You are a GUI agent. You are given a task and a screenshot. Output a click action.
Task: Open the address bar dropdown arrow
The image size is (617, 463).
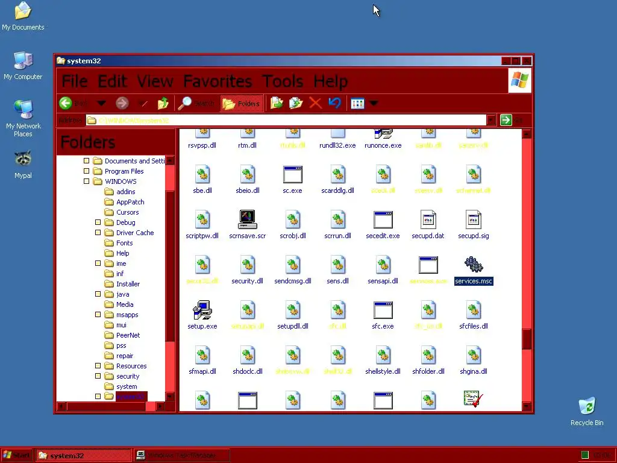[490, 120]
